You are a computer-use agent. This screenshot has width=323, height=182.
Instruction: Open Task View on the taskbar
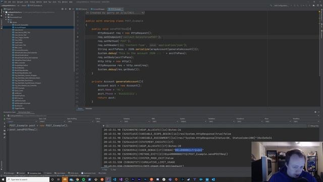point(59,179)
